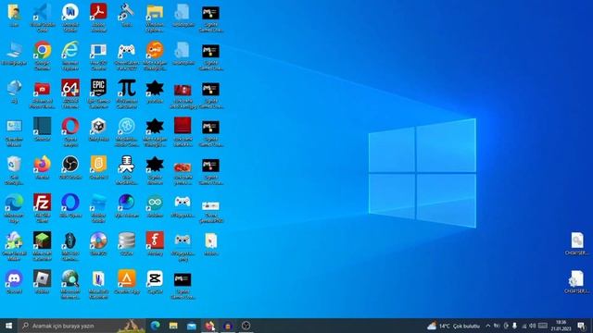The height and width of the screenshot is (333, 593).
Task: Select the orange Creative App shortcut
Action: pos(127,281)
